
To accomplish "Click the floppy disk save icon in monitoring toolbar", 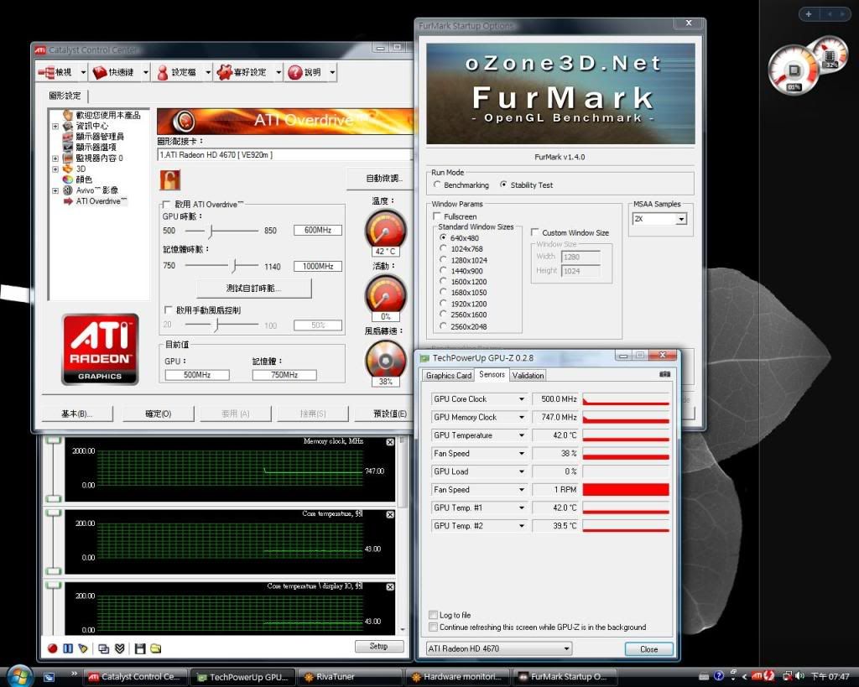I will (140, 648).
